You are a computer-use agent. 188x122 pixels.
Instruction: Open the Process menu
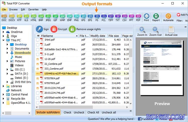(14, 9)
